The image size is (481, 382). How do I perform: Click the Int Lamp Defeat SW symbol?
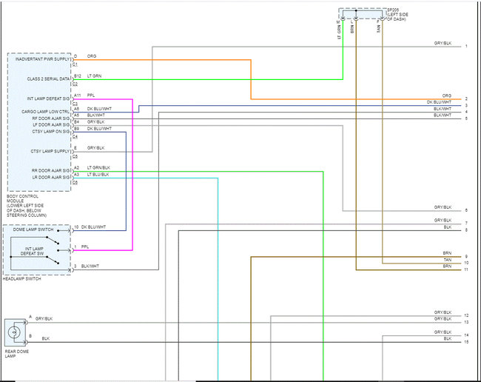pyautogui.click(x=34, y=251)
